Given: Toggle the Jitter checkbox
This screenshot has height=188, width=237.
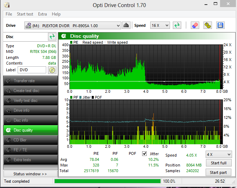Looking at the screenshot, I should point(144,153).
